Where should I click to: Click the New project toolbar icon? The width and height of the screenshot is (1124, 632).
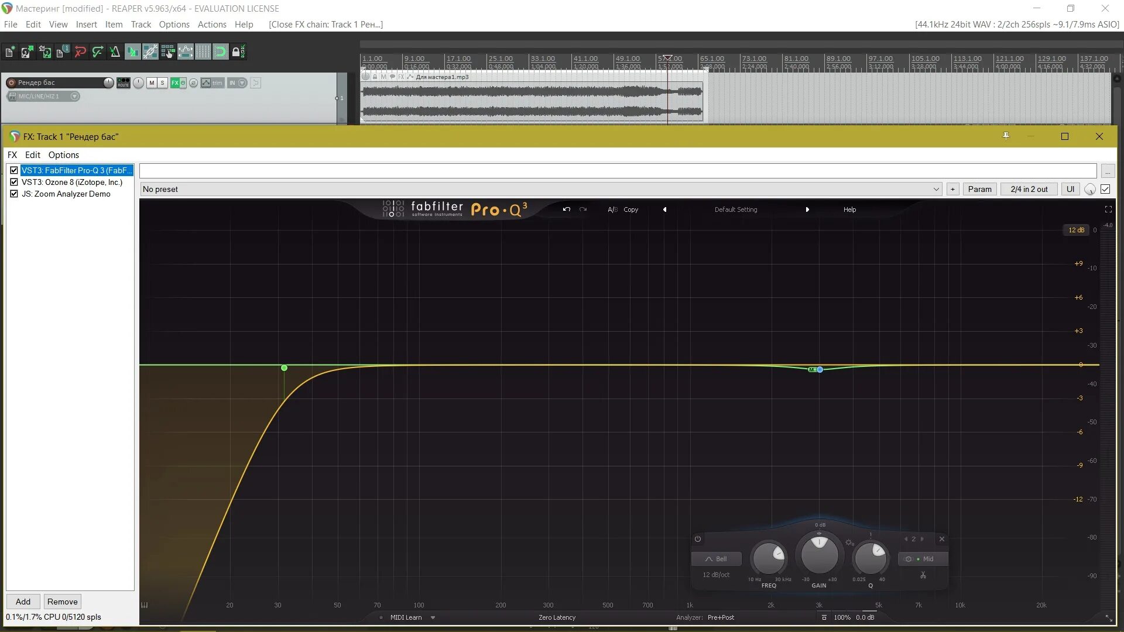10,52
